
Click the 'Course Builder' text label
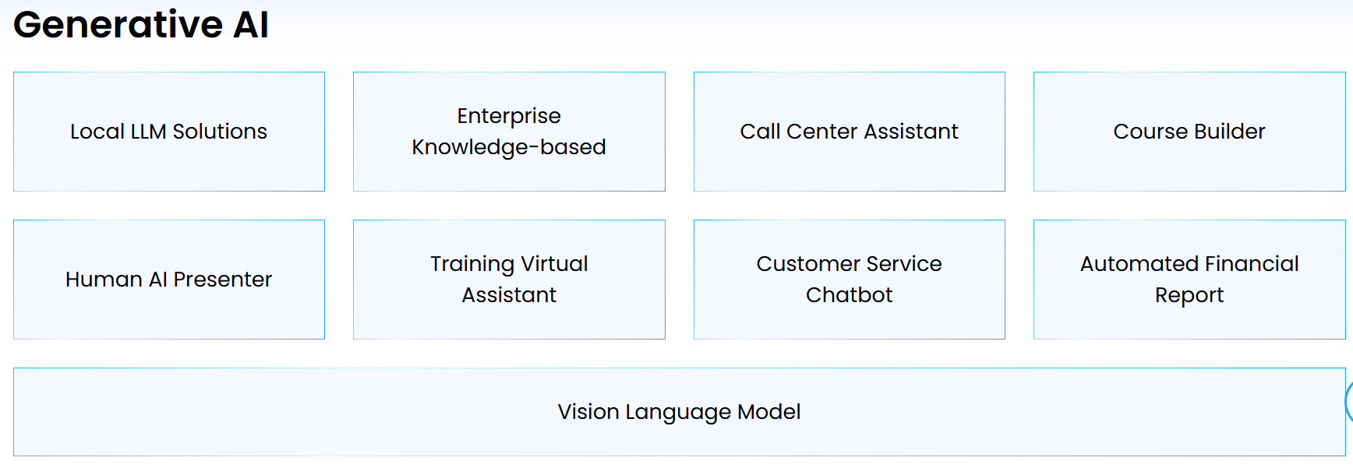[x=1189, y=132]
